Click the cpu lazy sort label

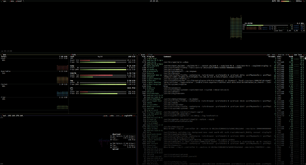298,55
